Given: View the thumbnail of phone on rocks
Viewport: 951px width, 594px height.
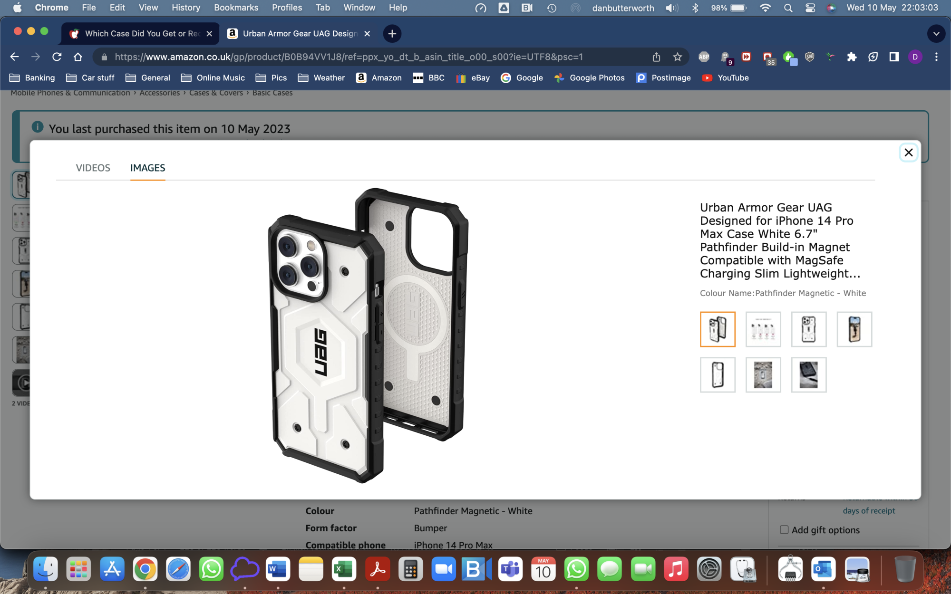Looking at the screenshot, I should (x=763, y=375).
